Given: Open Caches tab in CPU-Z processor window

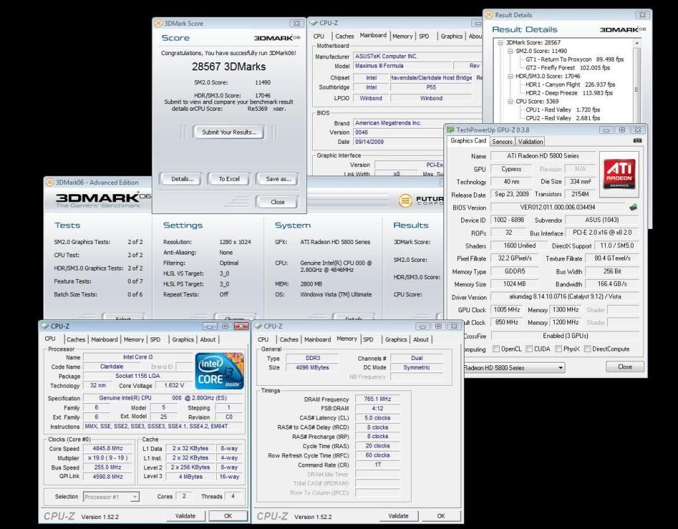Looking at the screenshot, I should point(76,339).
